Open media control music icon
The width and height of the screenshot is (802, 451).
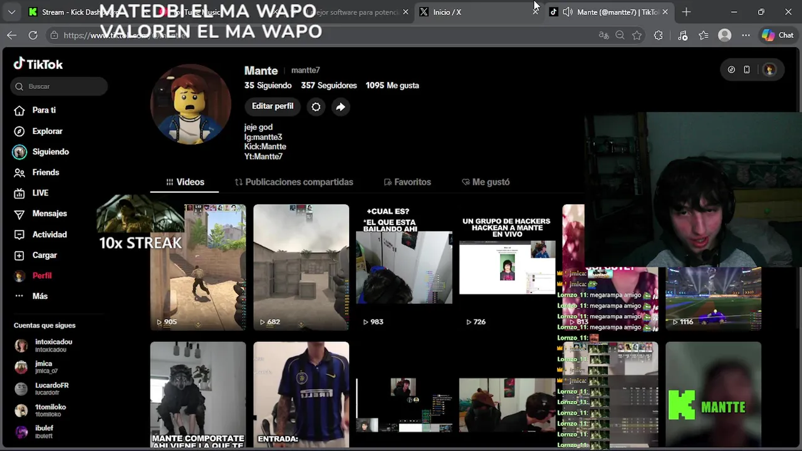(682, 36)
